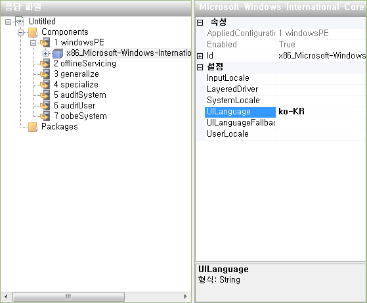Click the auditSystem pass icon
Screen dimensions: 367x303
(x=45, y=95)
